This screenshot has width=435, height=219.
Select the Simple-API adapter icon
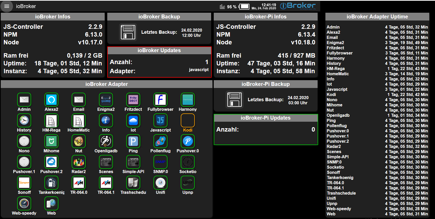(133, 162)
